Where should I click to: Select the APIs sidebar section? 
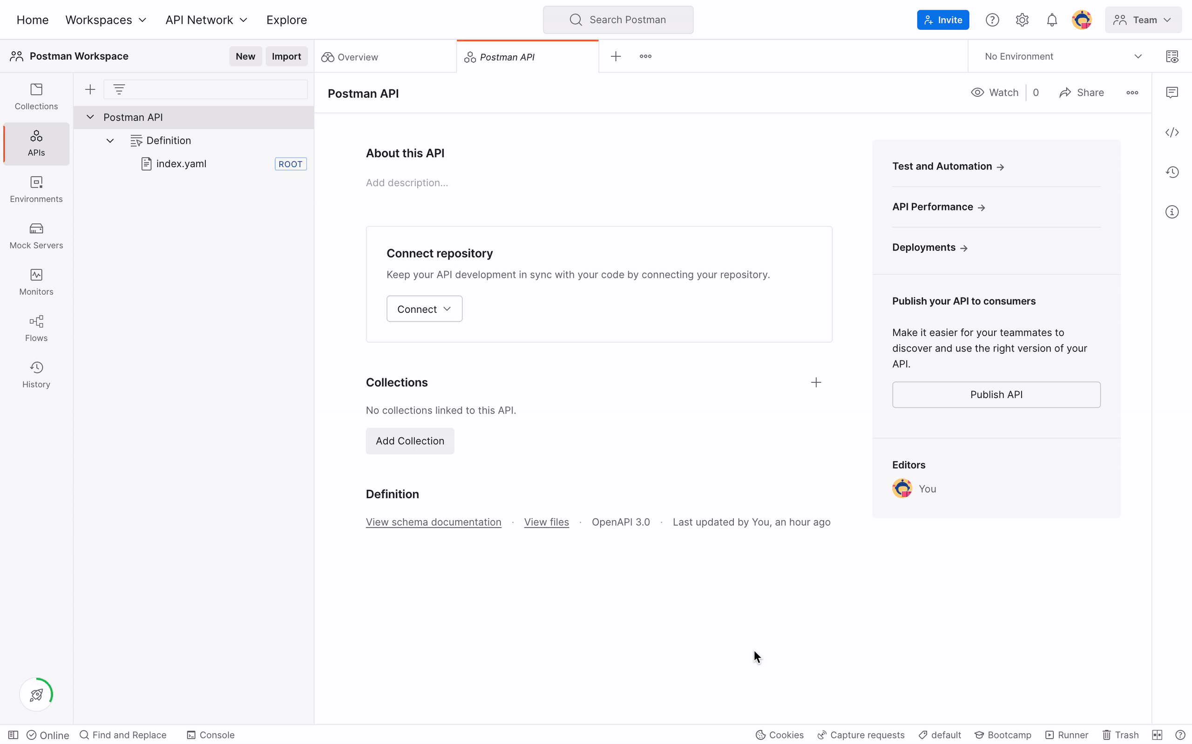[x=36, y=143]
